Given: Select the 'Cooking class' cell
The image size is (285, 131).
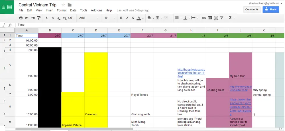Looking at the screenshot, I should (x=217, y=85).
